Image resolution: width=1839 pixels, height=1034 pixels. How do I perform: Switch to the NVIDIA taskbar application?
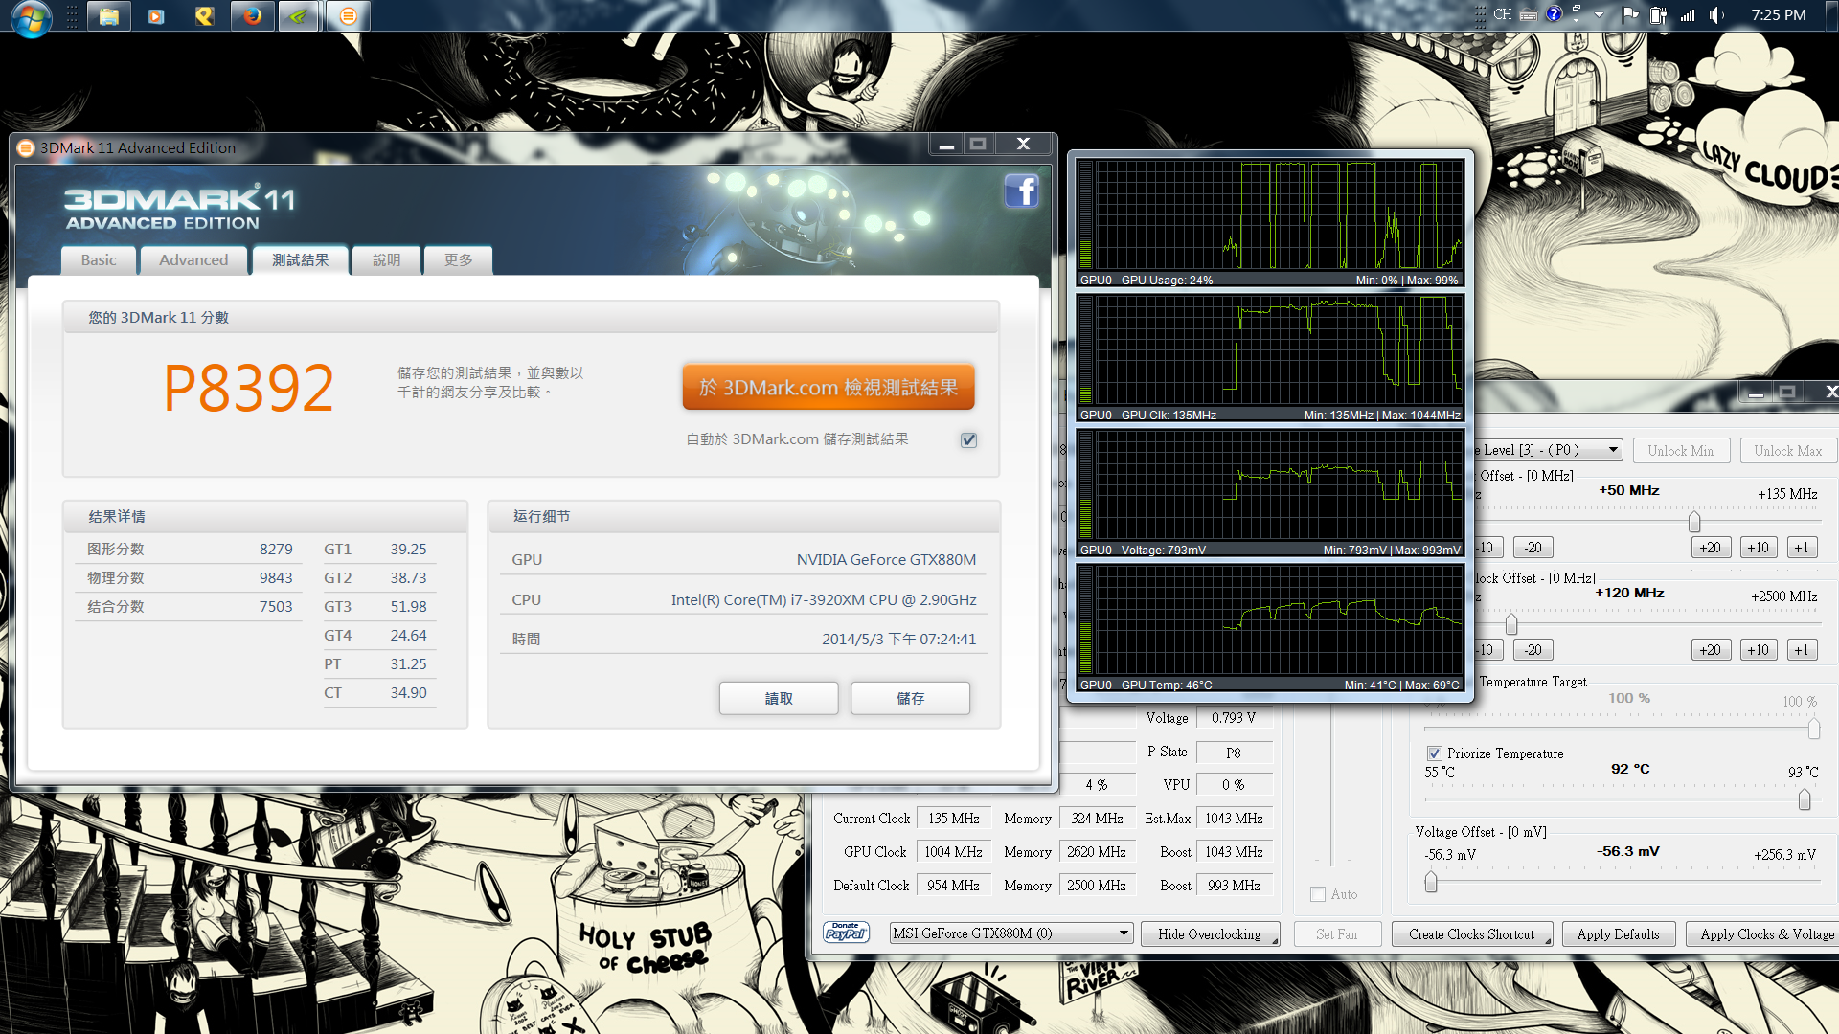pos(300,16)
